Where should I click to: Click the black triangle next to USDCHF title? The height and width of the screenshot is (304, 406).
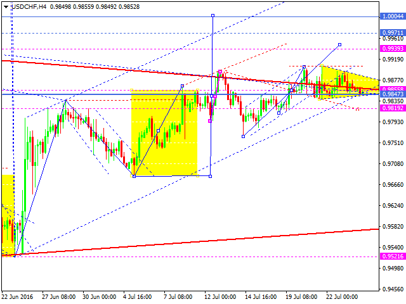point(6,7)
